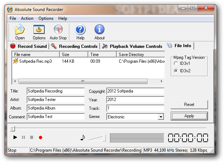The image size is (224, 163).
Task: Click the Softpedia Rec.mp3 file icon
Action: coord(15,61)
